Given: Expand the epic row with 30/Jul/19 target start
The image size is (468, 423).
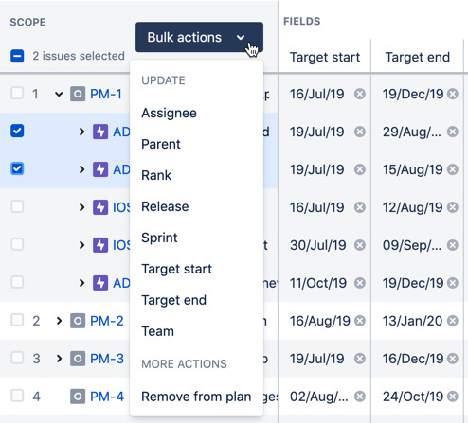Looking at the screenshot, I should point(81,245).
